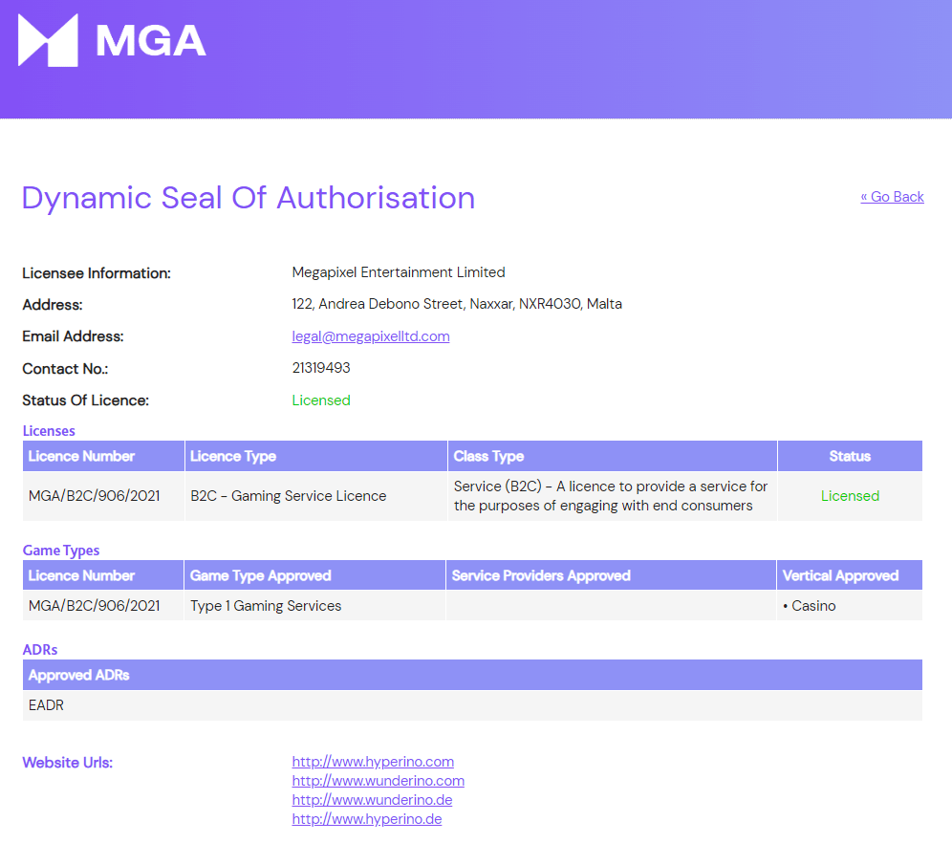Screen dimensions: 952x843
Task: Click the MGA wordmark in header
Action: click(151, 41)
